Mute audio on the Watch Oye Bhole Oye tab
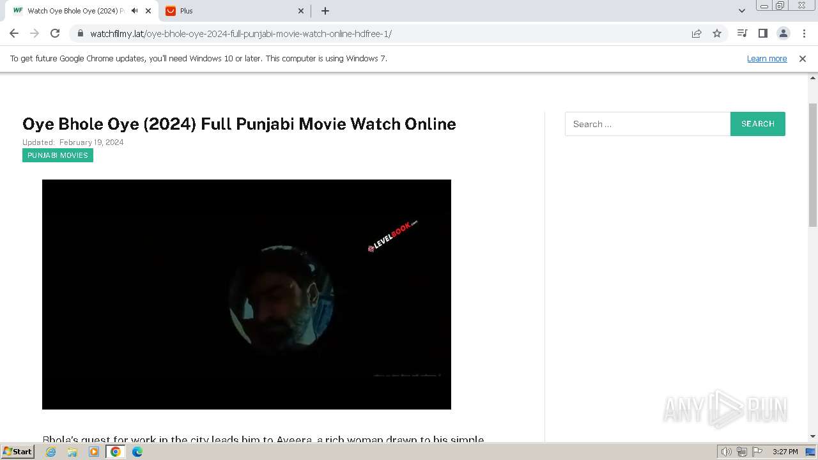 pyautogui.click(x=134, y=11)
